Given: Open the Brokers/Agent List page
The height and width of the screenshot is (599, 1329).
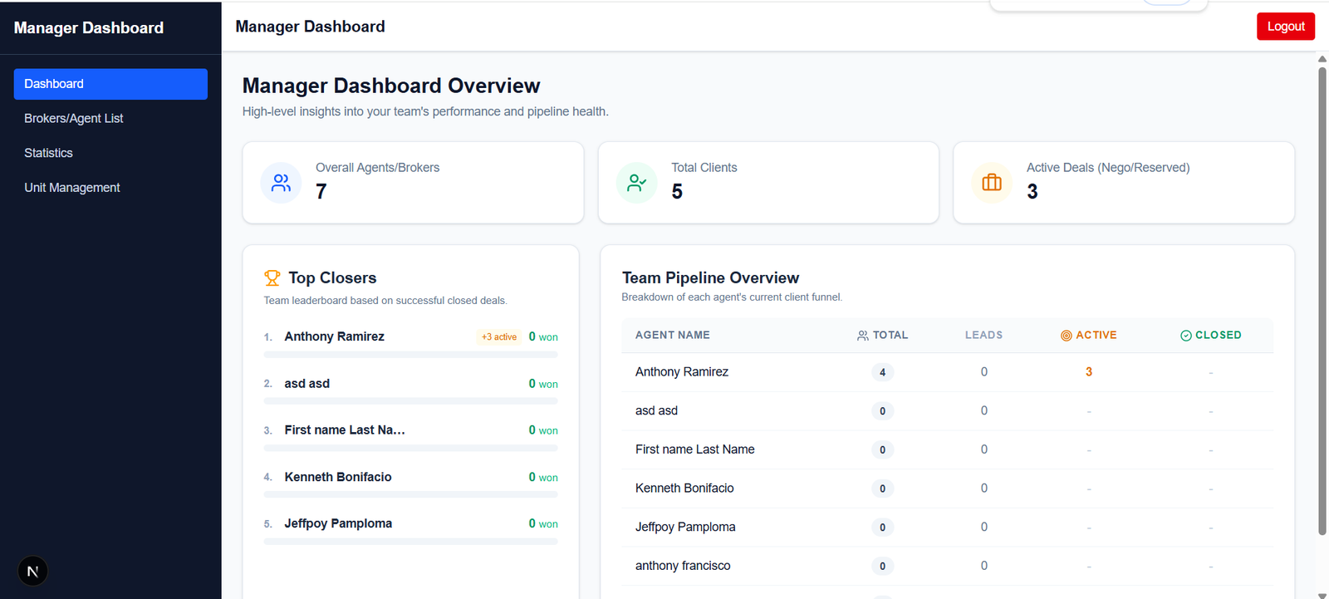Looking at the screenshot, I should (x=74, y=119).
